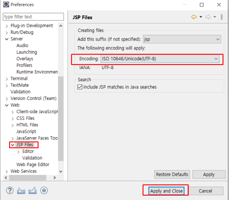Open the Forward history dropdown arrow
This screenshot has width=229, height=200.
coord(215,17)
